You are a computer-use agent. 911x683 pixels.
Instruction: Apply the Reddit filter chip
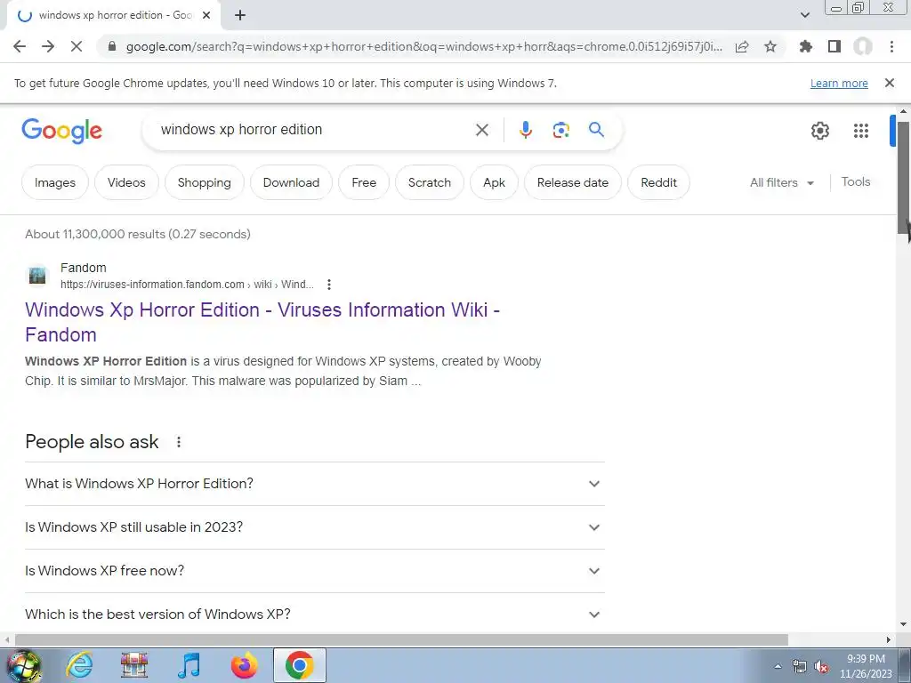[x=659, y=182]
